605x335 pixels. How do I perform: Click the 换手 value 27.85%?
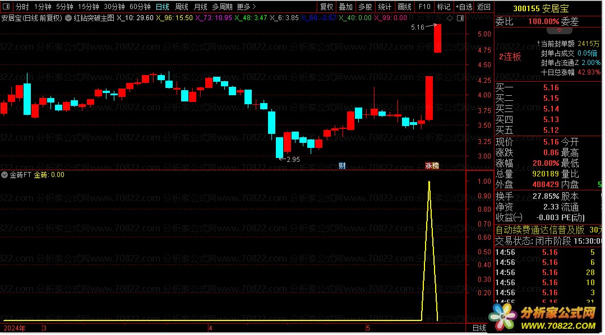coord(546,196)
